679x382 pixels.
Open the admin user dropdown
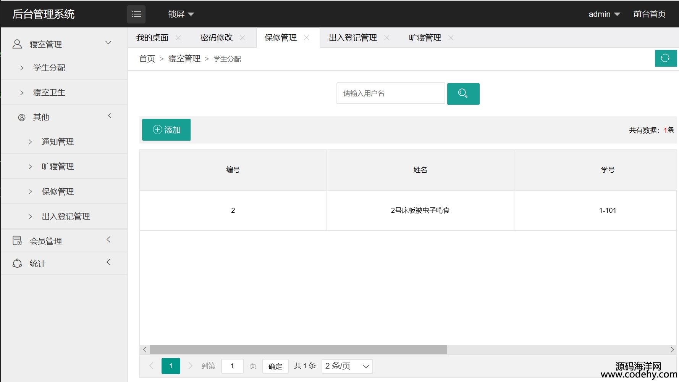(604, 14)
